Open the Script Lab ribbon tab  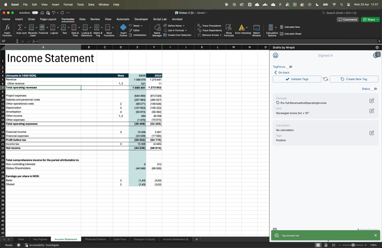pos(160,19)
